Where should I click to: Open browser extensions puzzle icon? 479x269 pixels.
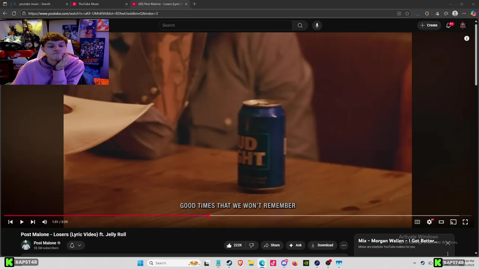pos(427,13)
